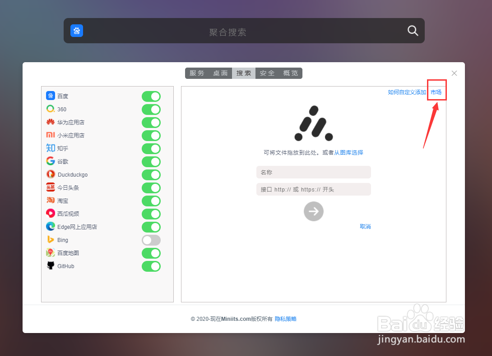This screenshot has width=492, height=356.
Task: Open the 隐私策略 link
Action: [286, 319]
